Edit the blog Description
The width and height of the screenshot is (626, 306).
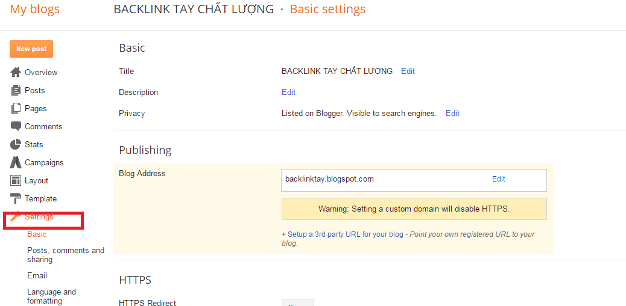pyautogui.click(x=289, y=93)
